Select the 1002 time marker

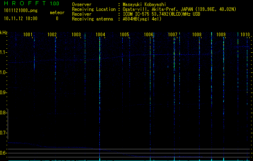point(52,34)
